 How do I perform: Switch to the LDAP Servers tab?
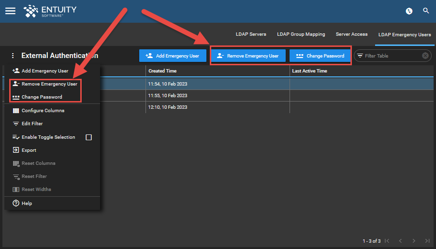tap(251, 34)
